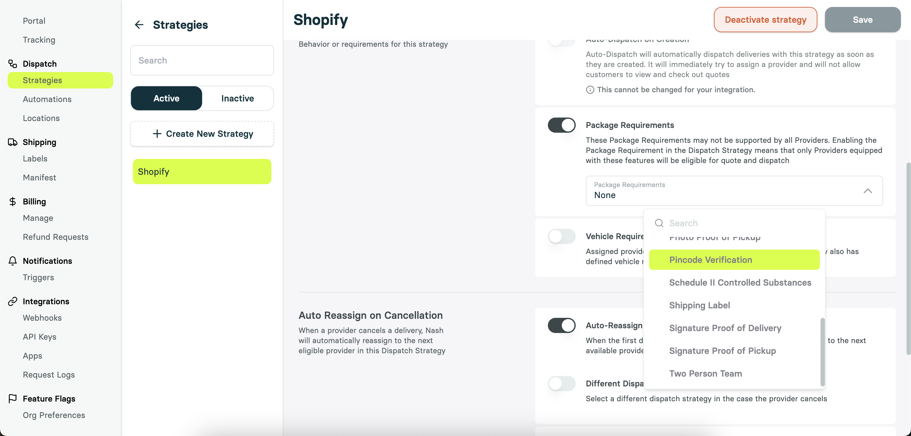Click the Shipping truck icon in sidebar
911x436 pixels.
click(x=13, y=142)
